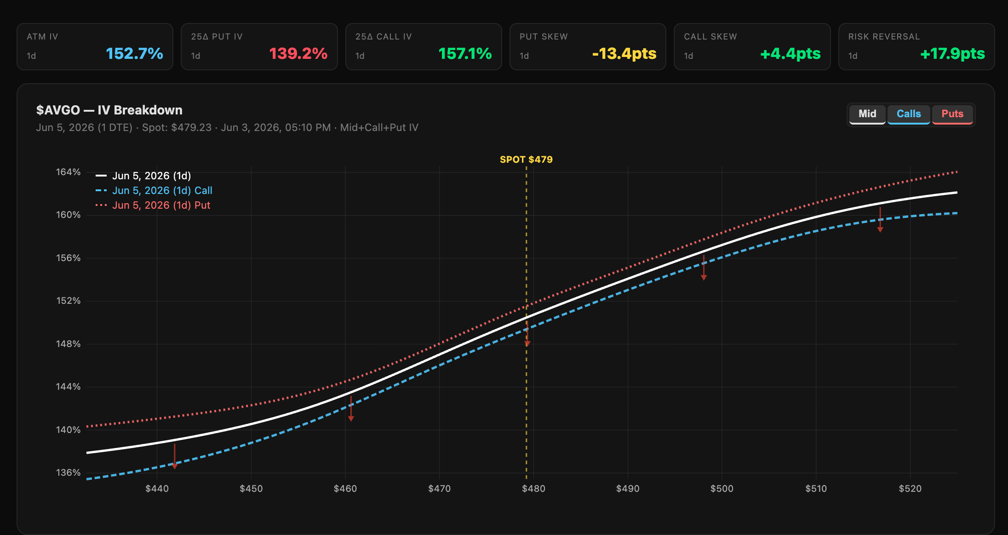The width and height of the screenshot is (1008, 535).
Task: Click the blue dashed Call legend marker
Action: pos(101,190)
